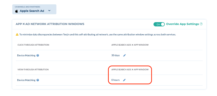Click the Click-Through Attribution heading
The image size is (217, 96).
click(33, 45)
